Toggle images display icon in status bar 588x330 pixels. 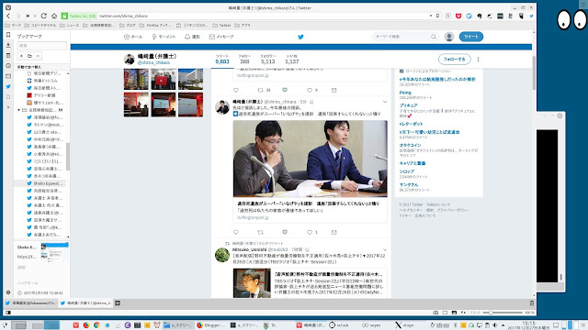pyautogui.click(x=454, y=313)
